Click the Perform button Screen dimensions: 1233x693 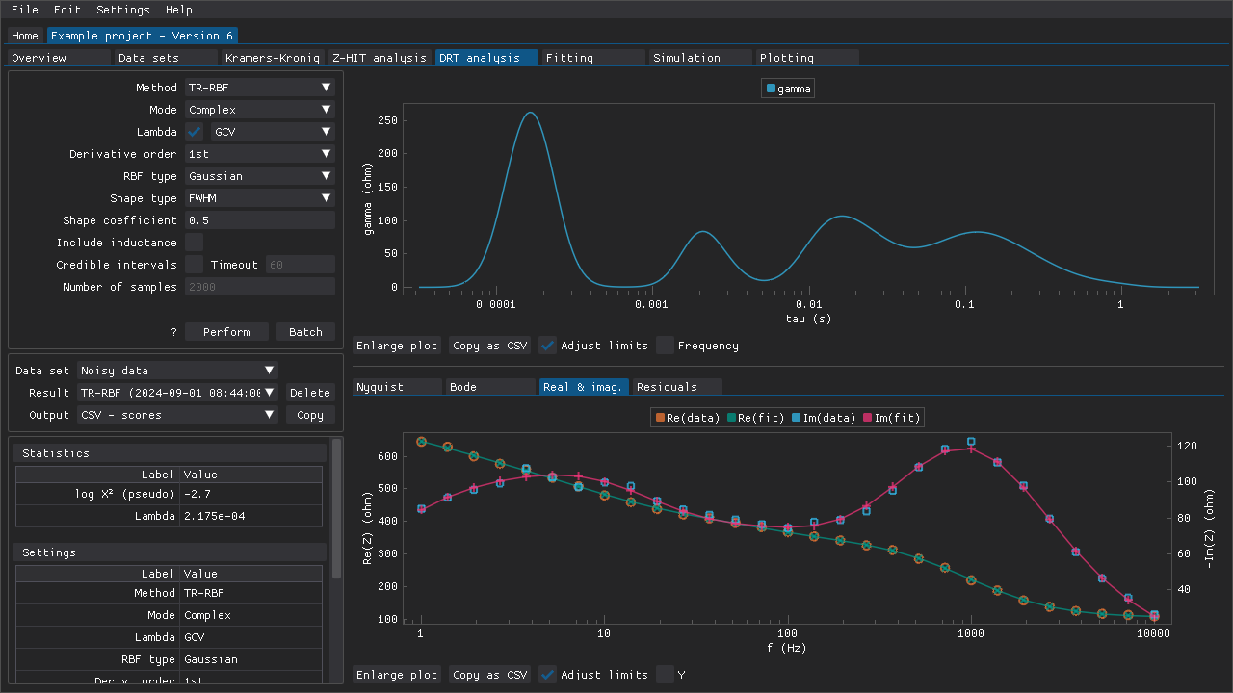[227, 332]
